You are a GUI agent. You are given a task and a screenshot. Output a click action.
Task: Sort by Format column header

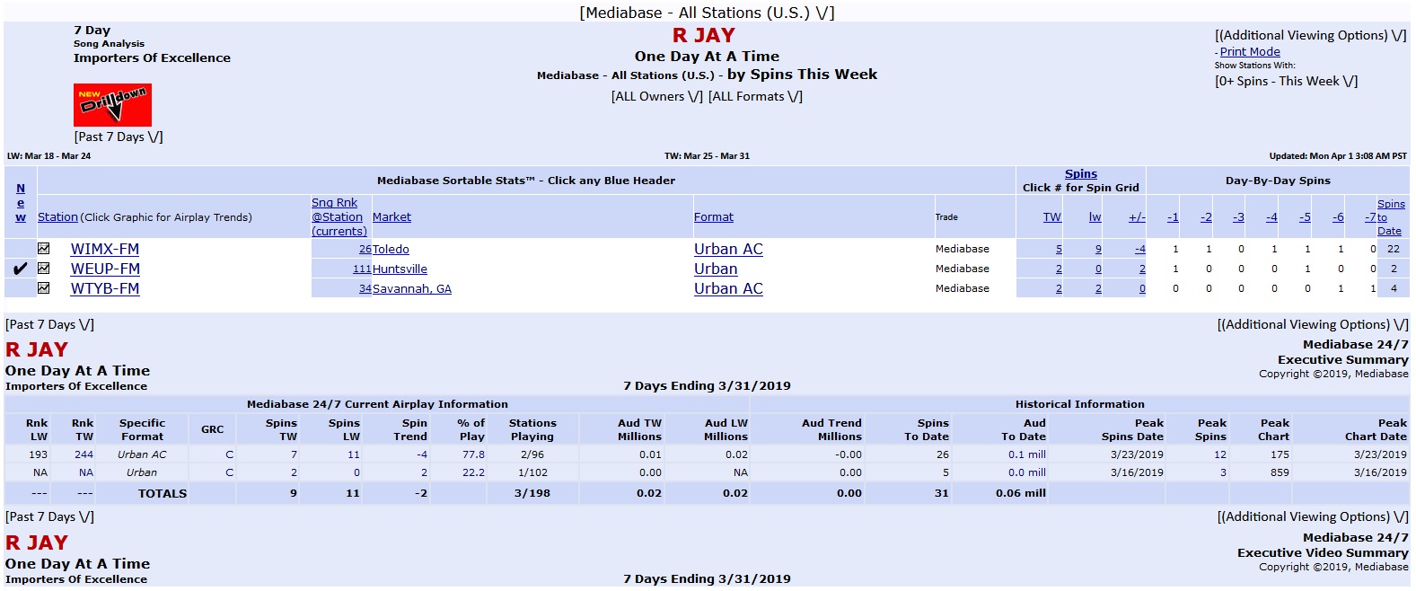click(714, 216)
